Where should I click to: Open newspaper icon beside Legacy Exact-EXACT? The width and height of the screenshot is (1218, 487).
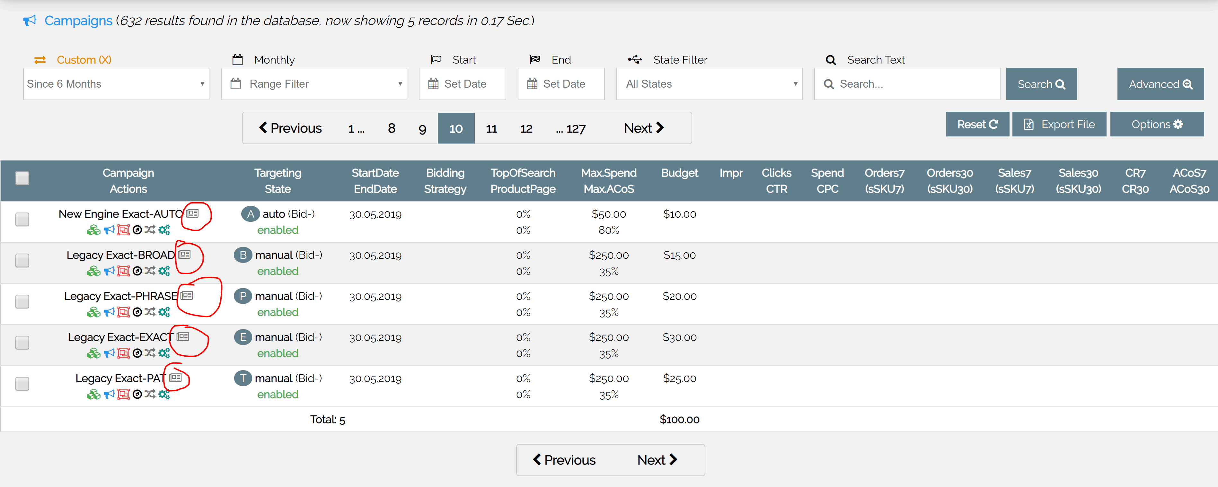point(183,337)
